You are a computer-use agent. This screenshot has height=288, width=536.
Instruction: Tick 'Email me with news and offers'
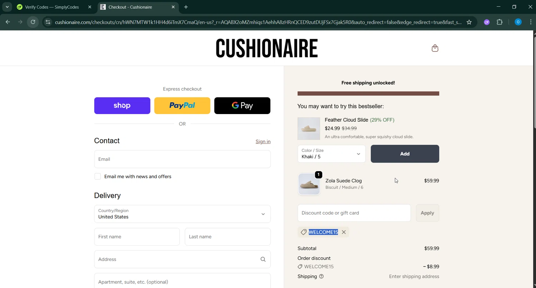[98, 176]
